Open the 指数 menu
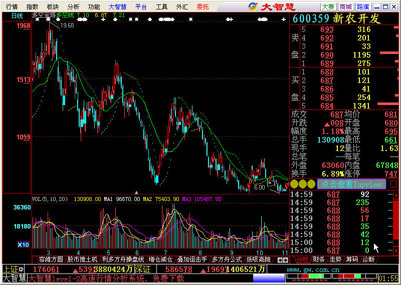 point(32,7)
